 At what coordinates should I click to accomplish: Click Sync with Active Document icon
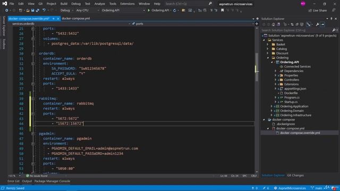point(292,24)
